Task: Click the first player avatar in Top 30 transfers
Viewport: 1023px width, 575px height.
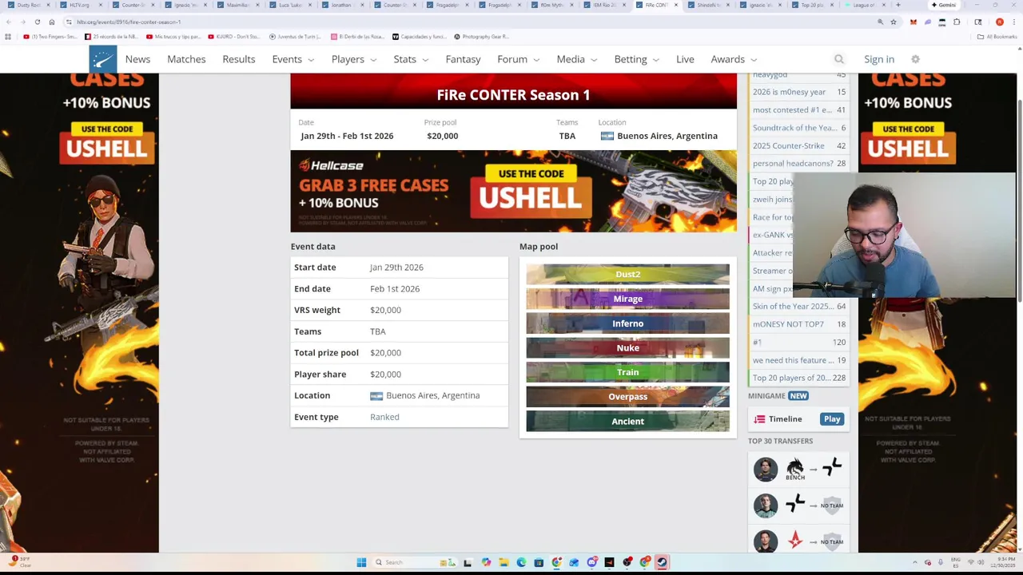Action: point(765,469)
